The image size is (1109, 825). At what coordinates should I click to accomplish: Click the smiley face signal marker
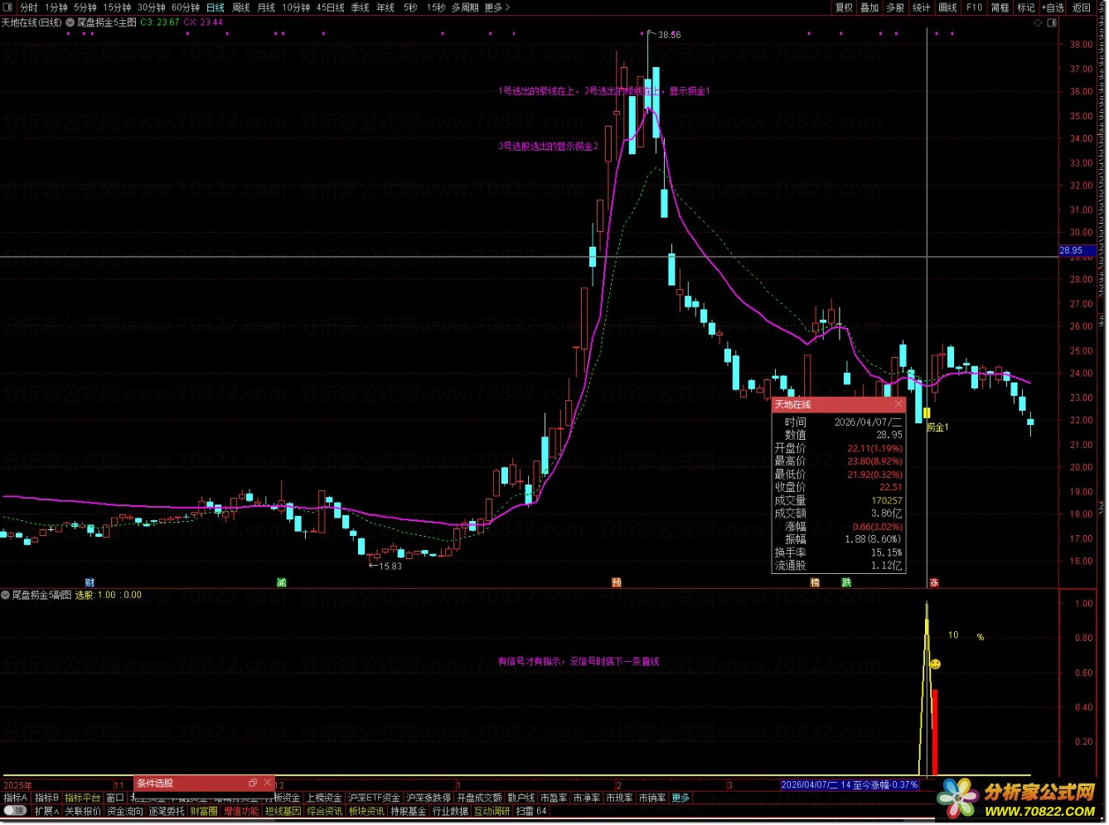coord(935,664)
